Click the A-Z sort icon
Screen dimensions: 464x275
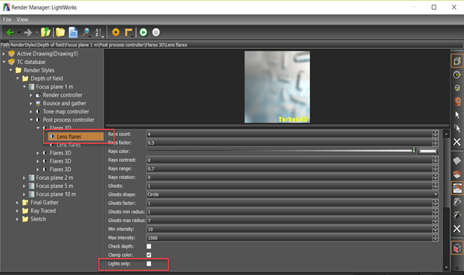pos(99,33)
